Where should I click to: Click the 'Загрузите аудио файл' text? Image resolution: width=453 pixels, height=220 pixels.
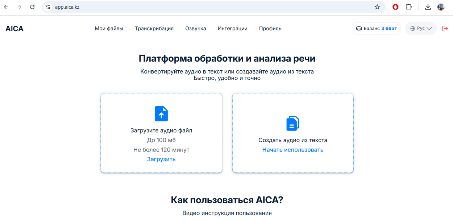click(161, 130)
